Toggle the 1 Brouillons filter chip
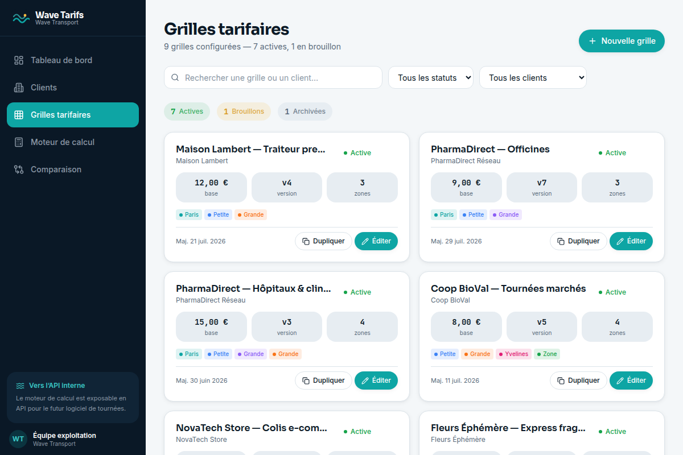The width and height of the screenshot is (683, 455). coord(244,111)
